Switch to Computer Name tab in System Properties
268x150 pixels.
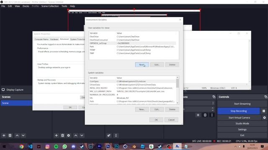pos(41,39)
